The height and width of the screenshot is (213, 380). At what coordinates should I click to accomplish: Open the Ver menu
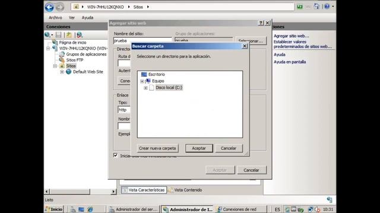72,18
